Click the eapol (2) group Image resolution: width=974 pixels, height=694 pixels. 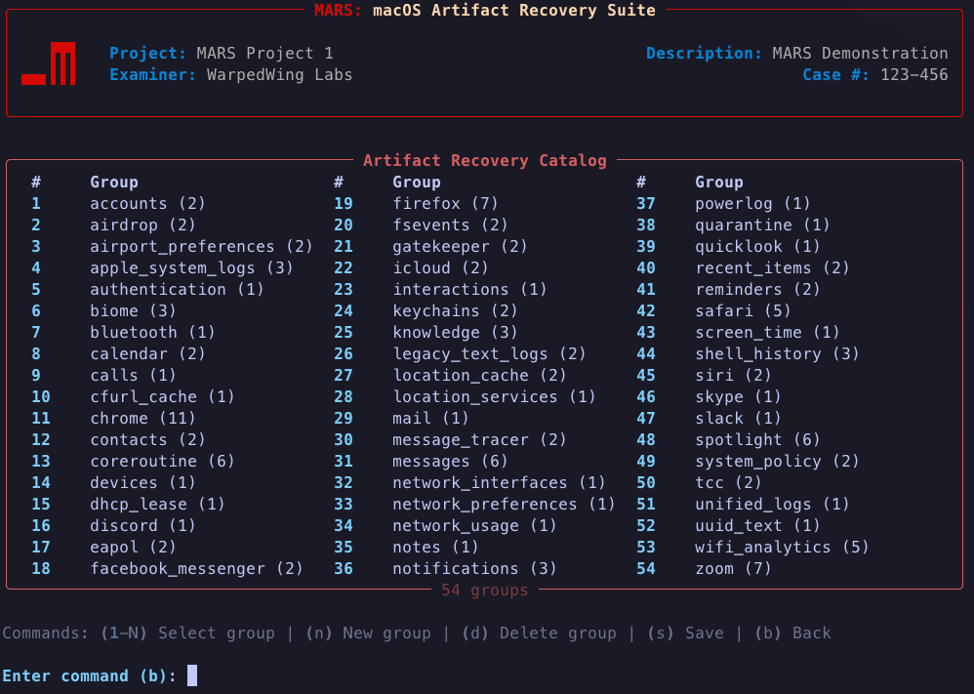133,548
